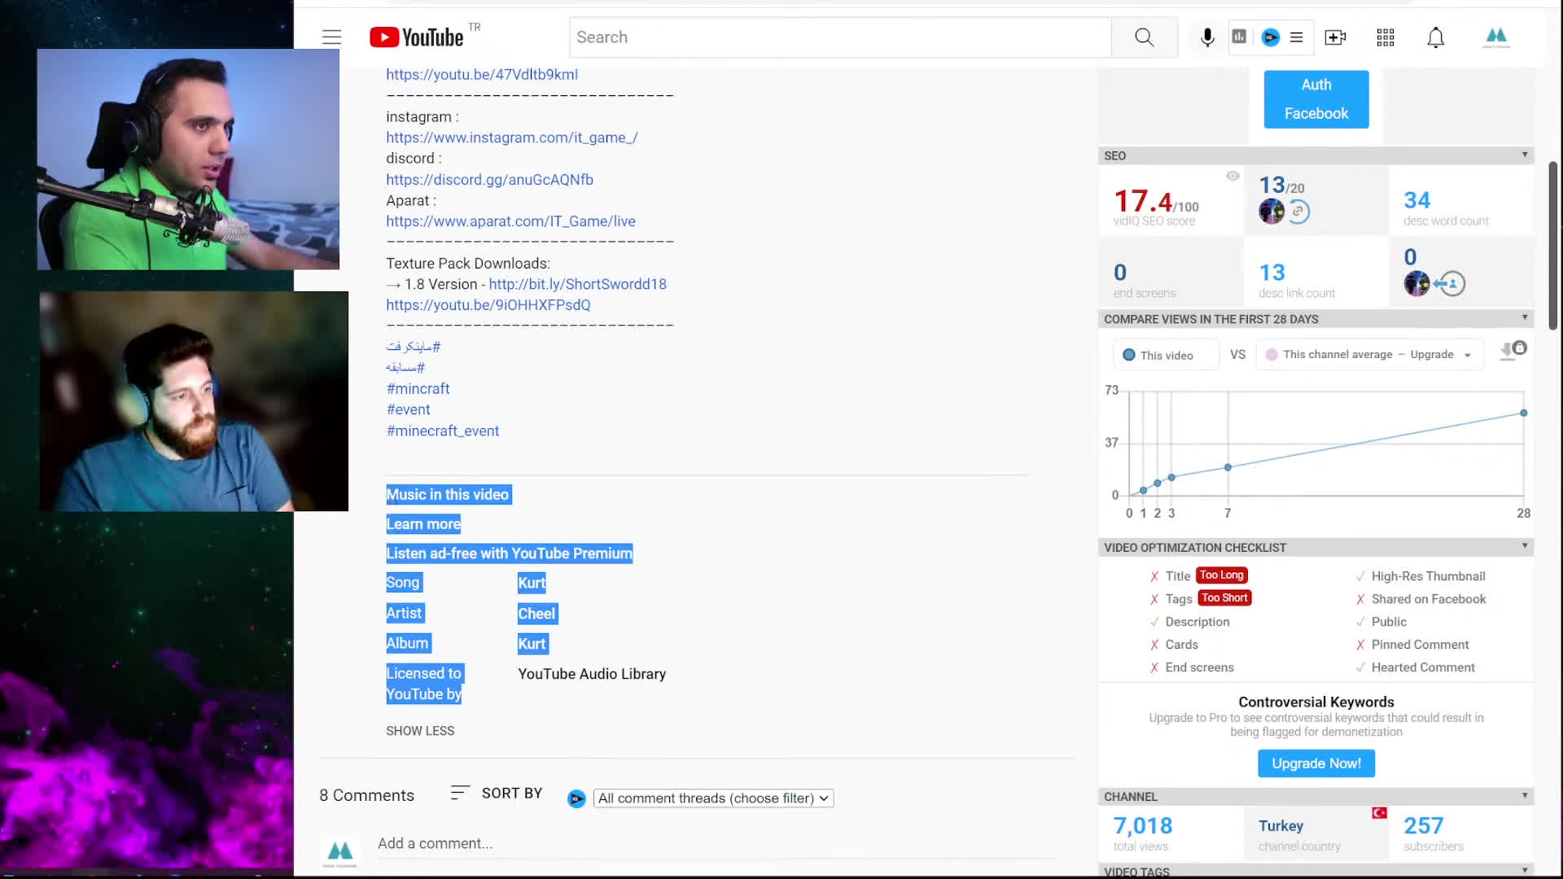Go to YouTube home via logo
This screenshot has width=1563, height=879.
click(x=416, y=37)
